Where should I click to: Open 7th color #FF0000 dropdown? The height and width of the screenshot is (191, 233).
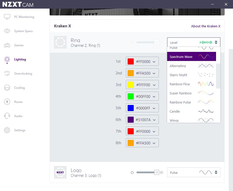click(x=142, y=131)
